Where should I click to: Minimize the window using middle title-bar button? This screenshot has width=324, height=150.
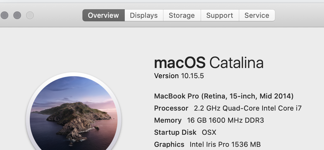(17, 15)
